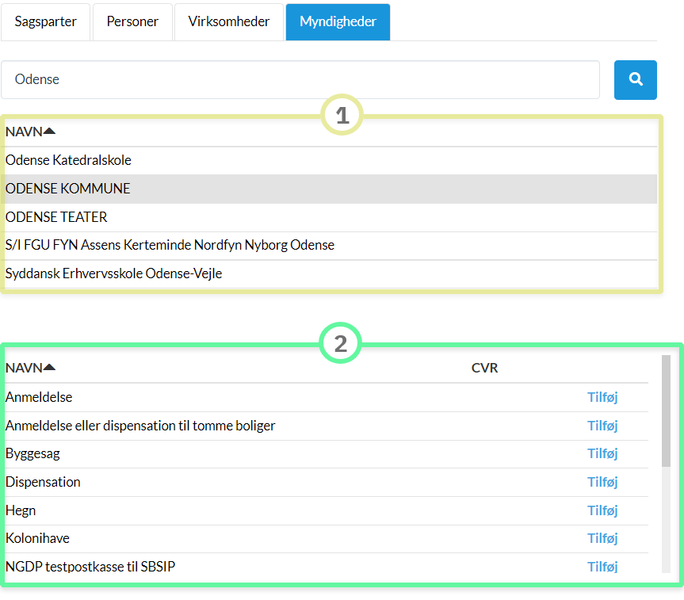The height and width of the screenshot is (600, 684).
Task: Pick Syddansk Erhvervsskole Odense-Vejle row
Action: pos(113,273)
